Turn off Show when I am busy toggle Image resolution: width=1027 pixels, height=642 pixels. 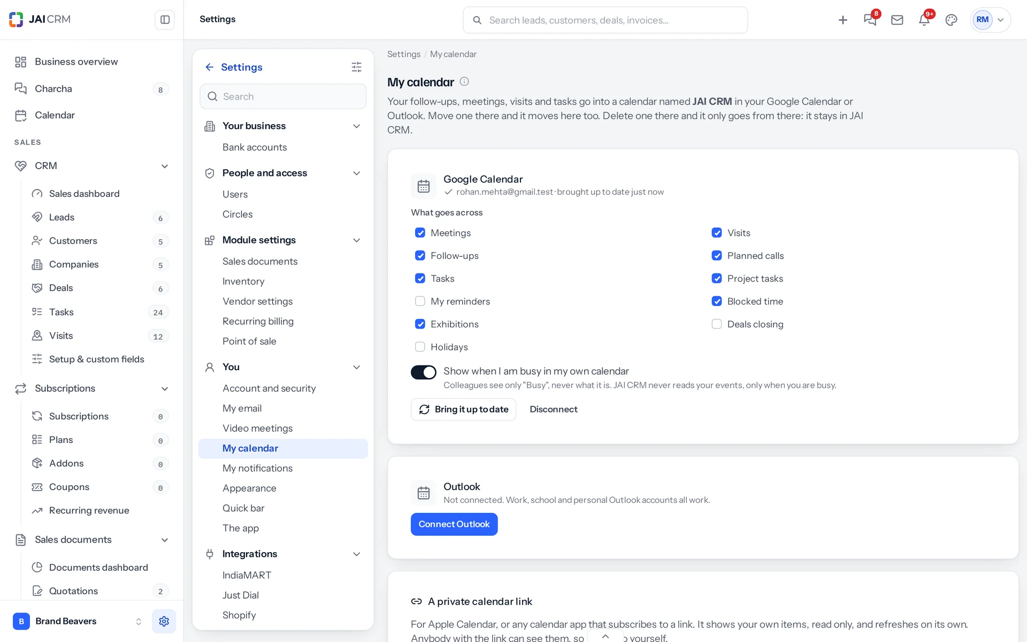[x=424, y=372]
